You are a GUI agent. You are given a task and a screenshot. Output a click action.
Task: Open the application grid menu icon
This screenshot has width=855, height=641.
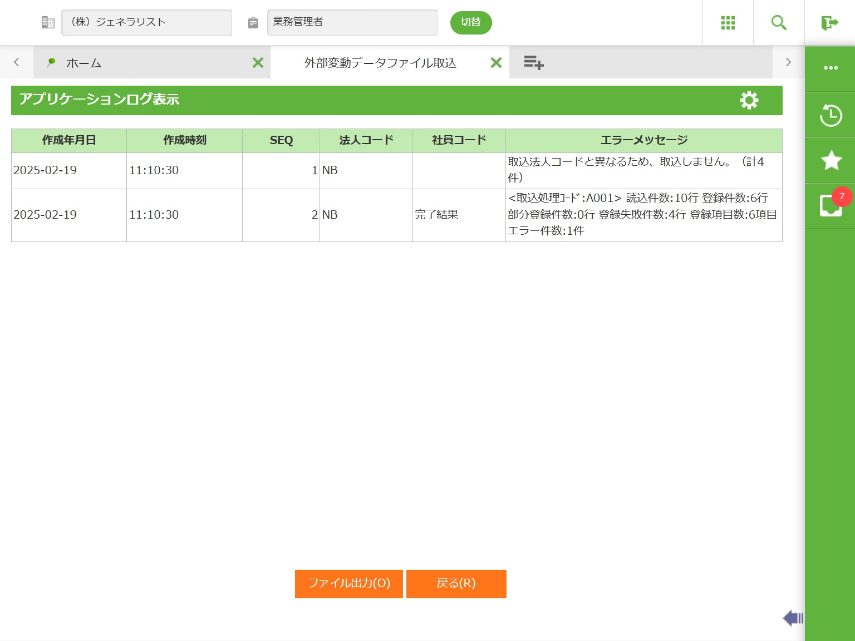click(x=728, y=23)
